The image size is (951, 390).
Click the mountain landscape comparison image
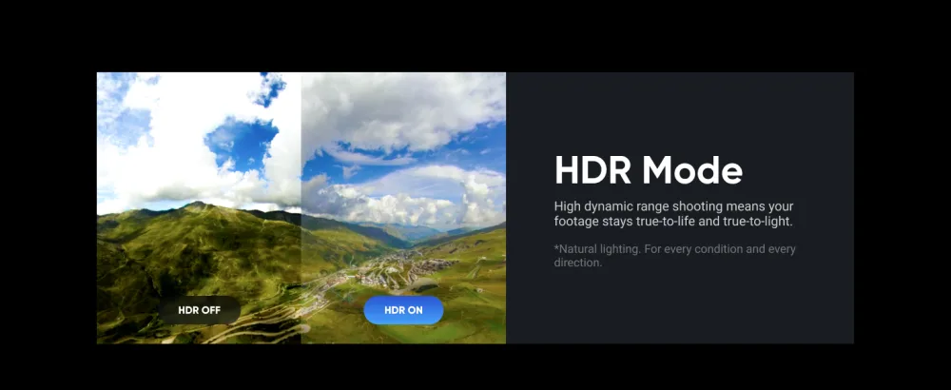coord(301,208)
